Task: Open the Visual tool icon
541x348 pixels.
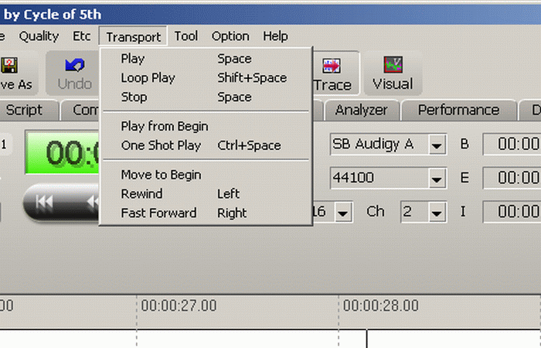Action: (393, 73)
